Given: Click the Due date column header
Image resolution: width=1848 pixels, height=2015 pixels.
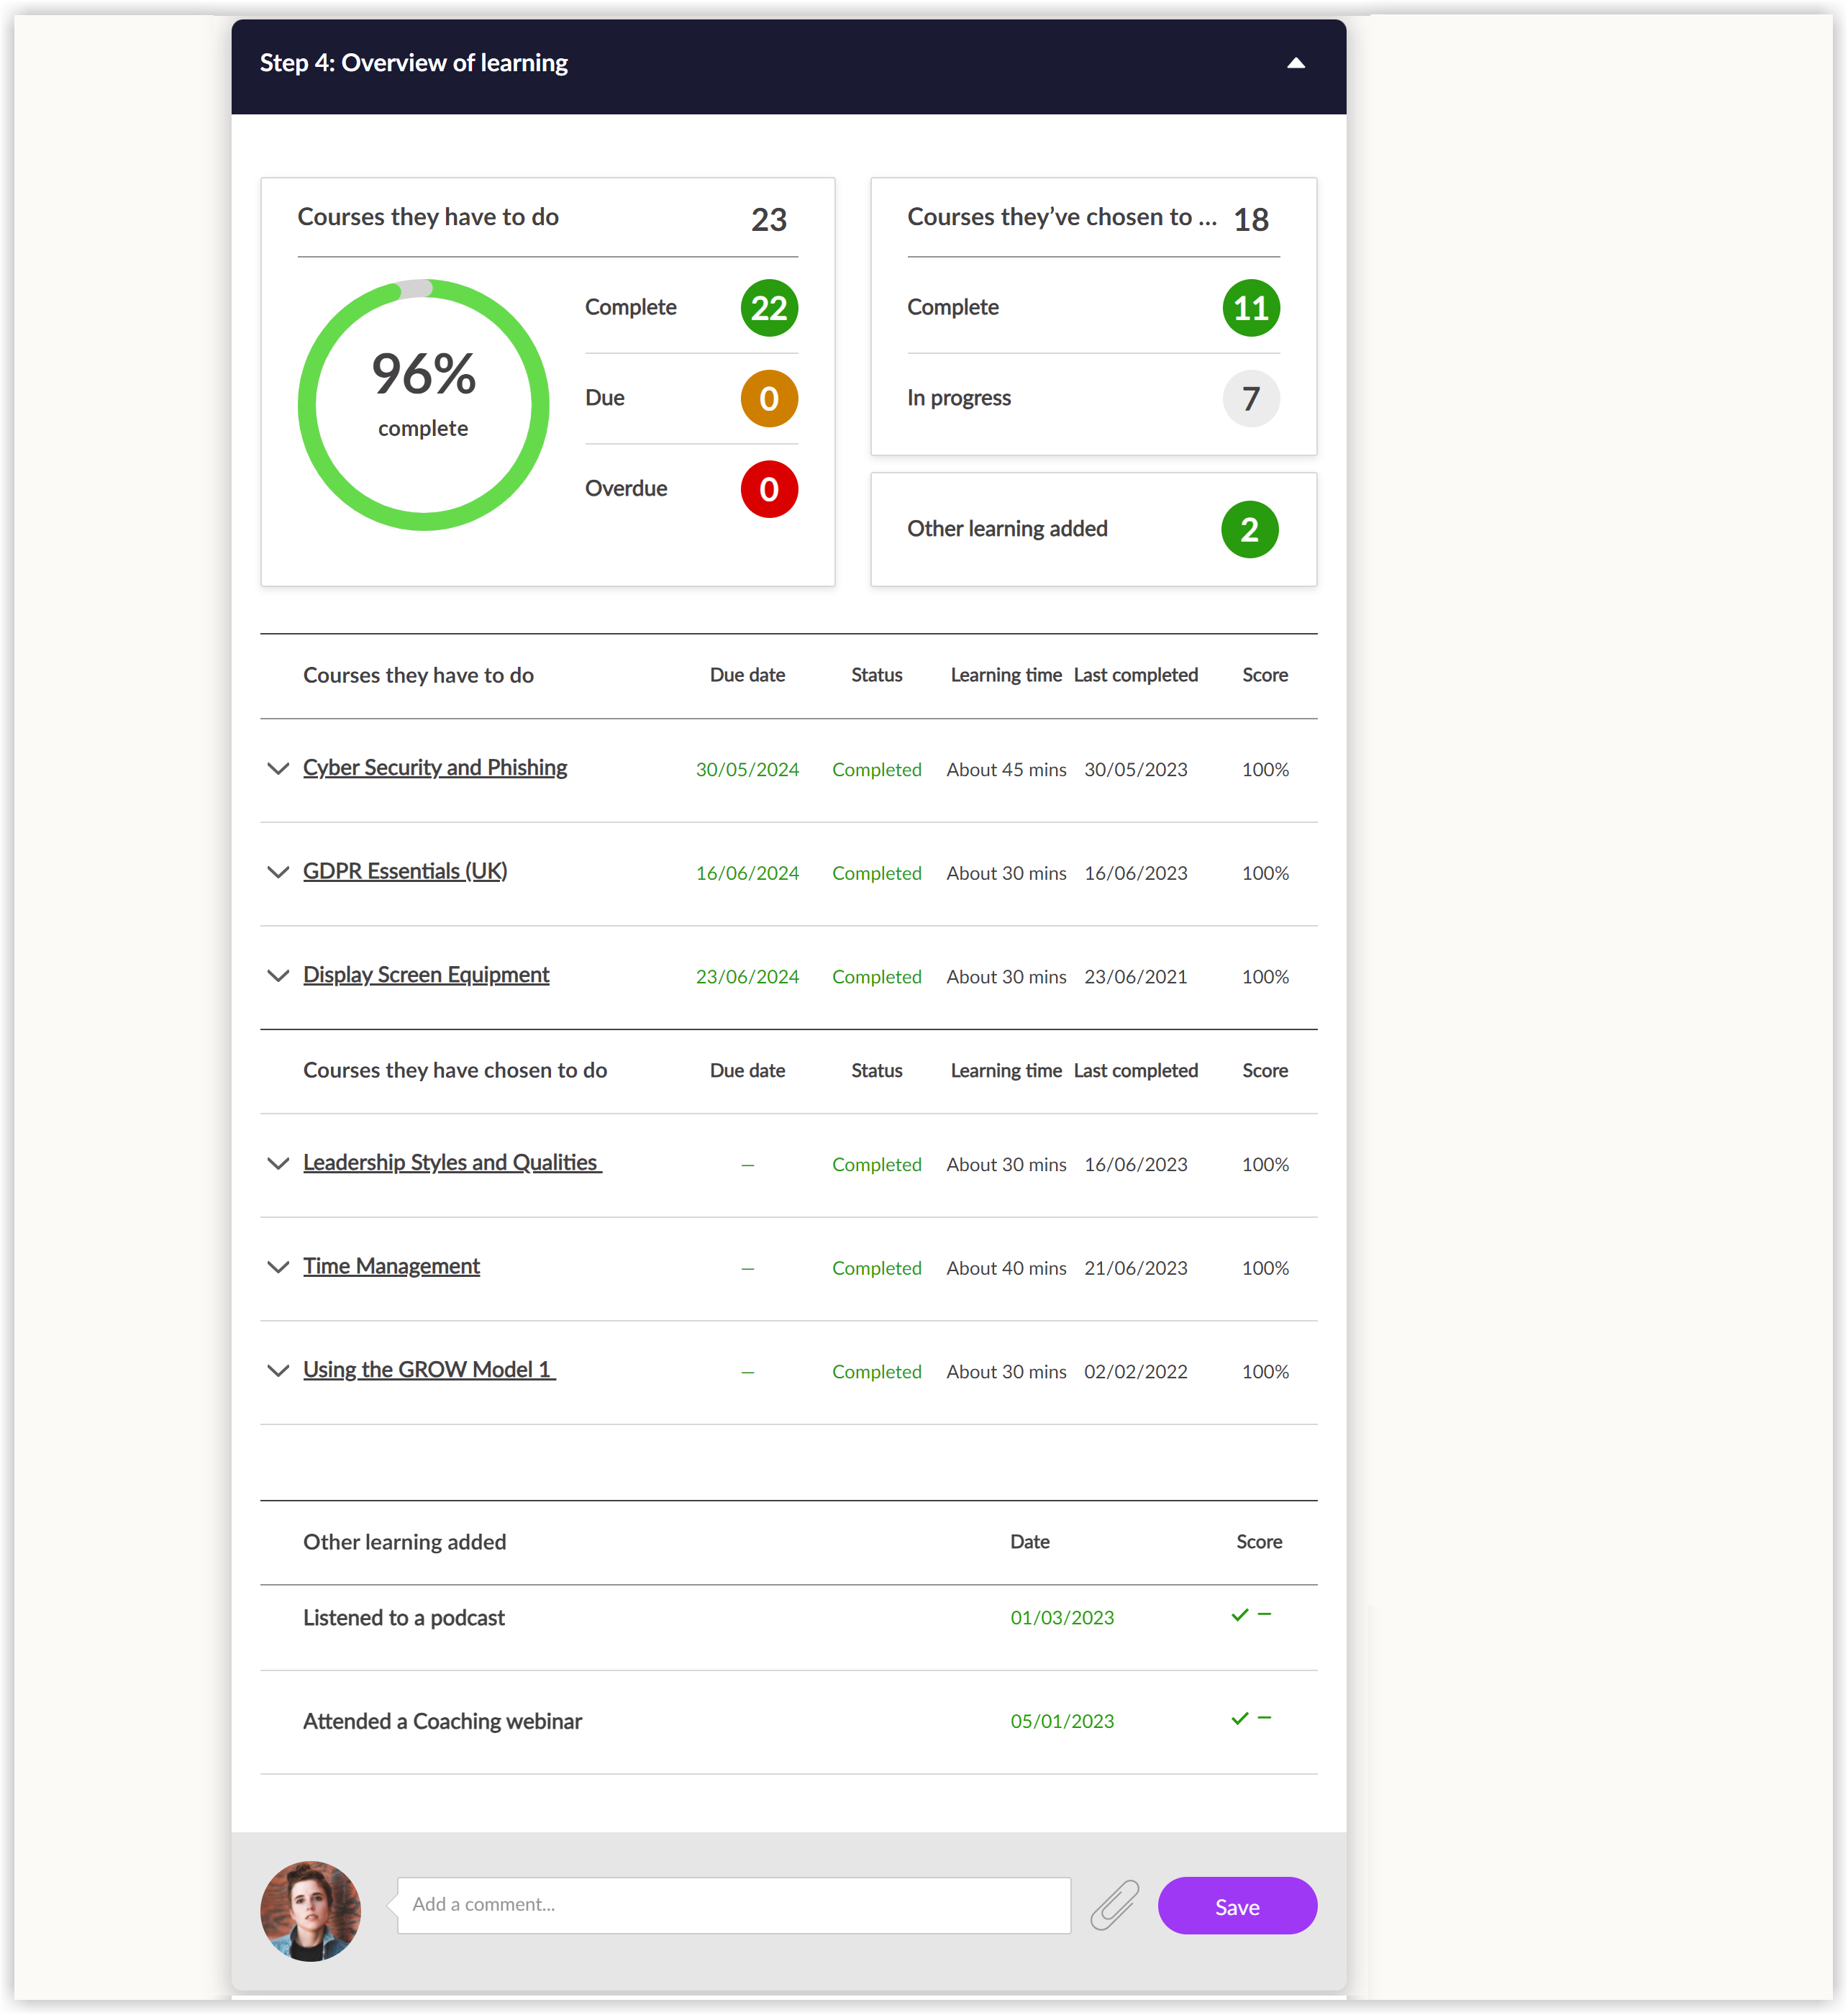Looking at the screenshot, I should click(x=747, y=675).
